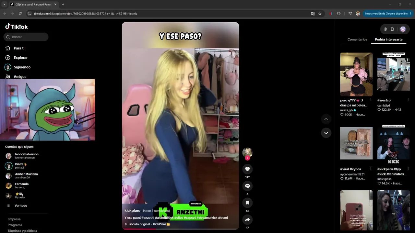Open the #anzethi hashtag
Screen dimensions: 415x233
pos(148,217)
